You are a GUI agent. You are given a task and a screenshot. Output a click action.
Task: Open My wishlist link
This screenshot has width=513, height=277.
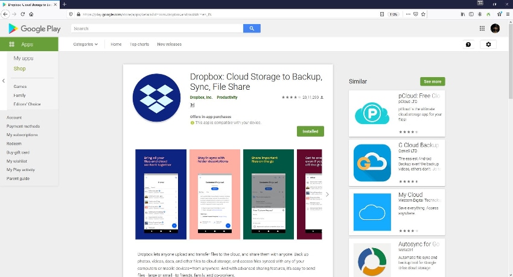coord(17,161)
